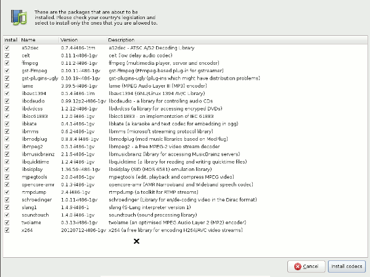The image size is (370, 277).
Task: Uncheck the libdvdcss package checkbox
Action: point(7,109)
